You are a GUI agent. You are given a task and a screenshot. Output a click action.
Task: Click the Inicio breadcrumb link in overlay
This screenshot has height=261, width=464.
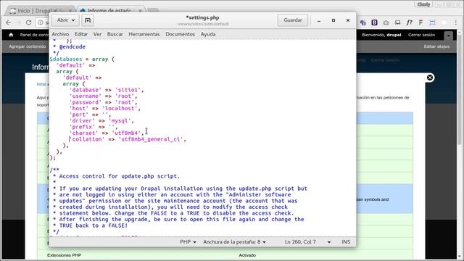(41, 84)
